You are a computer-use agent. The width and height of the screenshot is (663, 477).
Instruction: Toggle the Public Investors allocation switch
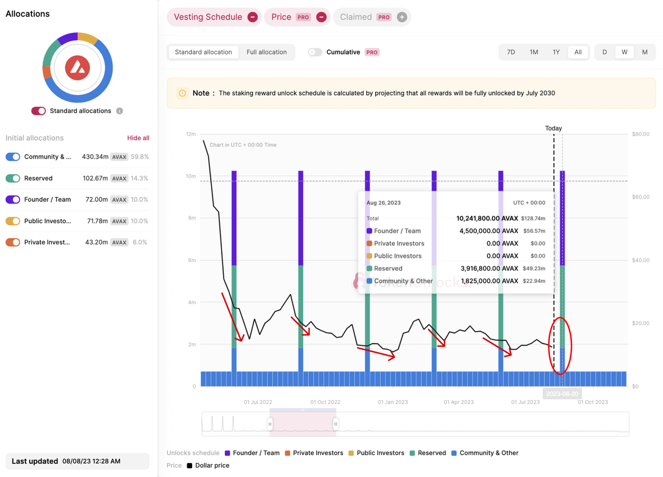pyautogui.click(x=13, y=221)
